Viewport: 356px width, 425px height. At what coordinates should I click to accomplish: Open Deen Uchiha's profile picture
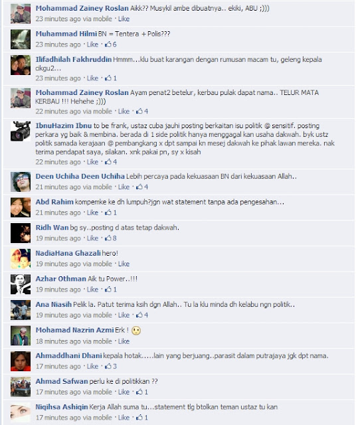pos(21,181)
